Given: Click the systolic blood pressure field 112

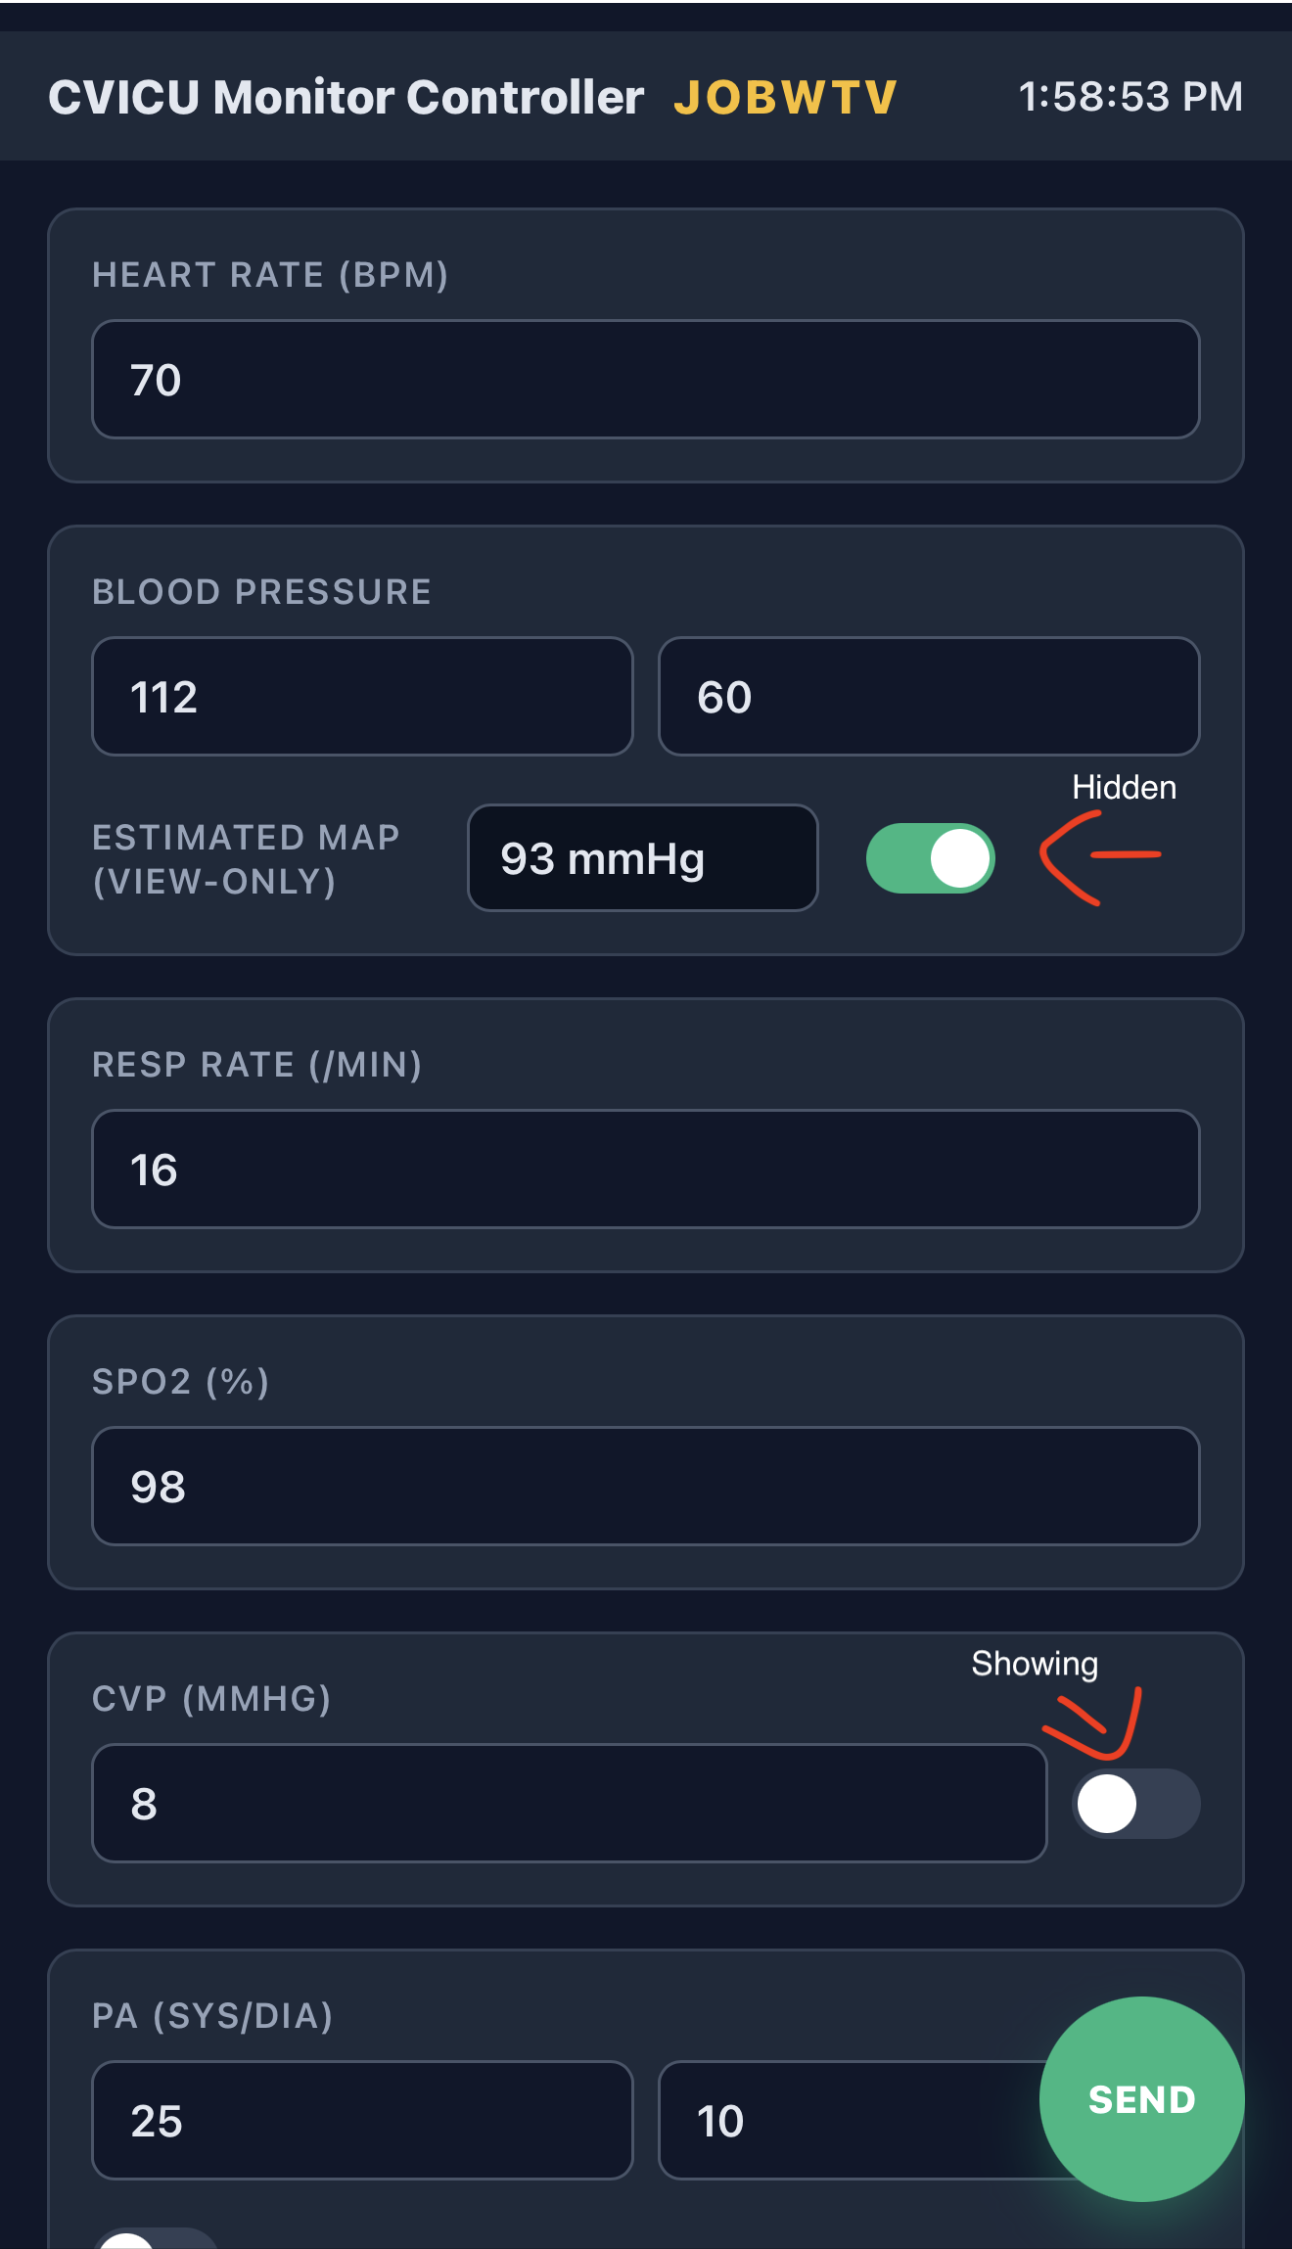Looking at the screenshot, I should pos(361,696).
